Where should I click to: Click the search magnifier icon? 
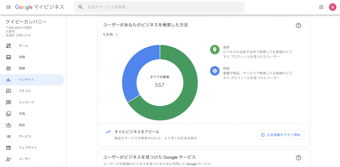tap(81, 7)
